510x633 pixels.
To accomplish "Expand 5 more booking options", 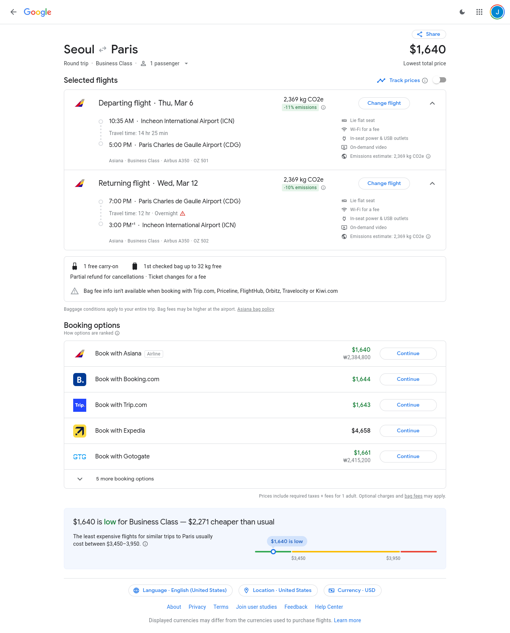I will point(80,479).
